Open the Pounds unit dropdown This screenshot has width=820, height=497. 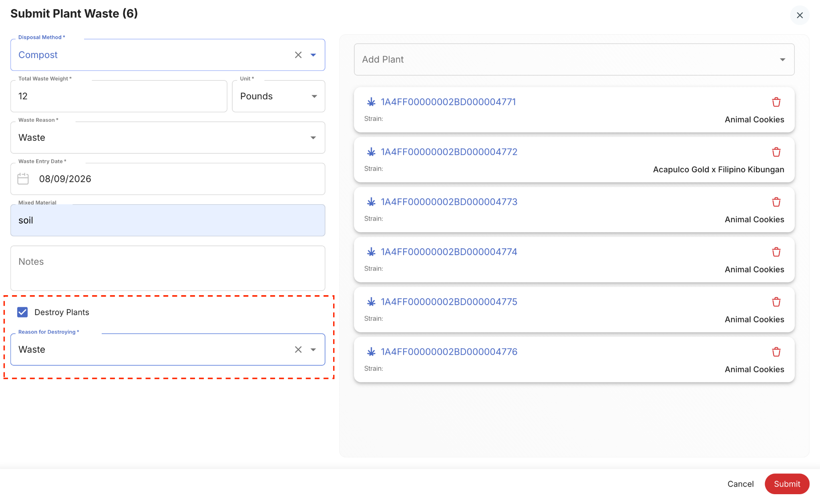279,96
